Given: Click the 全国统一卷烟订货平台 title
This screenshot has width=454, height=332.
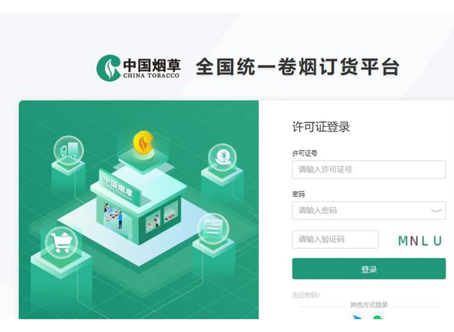Looking at the screenshot, I should tap(298, 67).
